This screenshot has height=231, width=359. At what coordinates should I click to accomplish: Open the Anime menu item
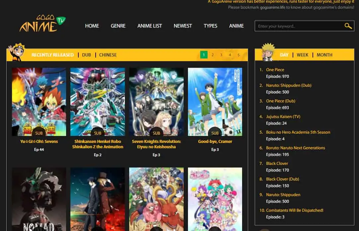tap(236, 26)
